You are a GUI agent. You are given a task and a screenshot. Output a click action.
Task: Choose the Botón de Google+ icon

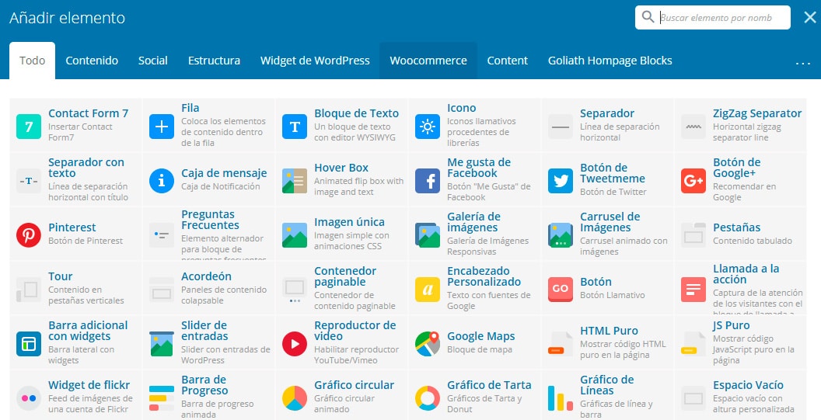pyautogui.click(x=693, y=181)
